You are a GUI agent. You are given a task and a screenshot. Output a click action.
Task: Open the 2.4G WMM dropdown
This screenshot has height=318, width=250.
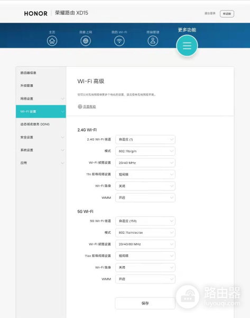click(x=145, y=198)
